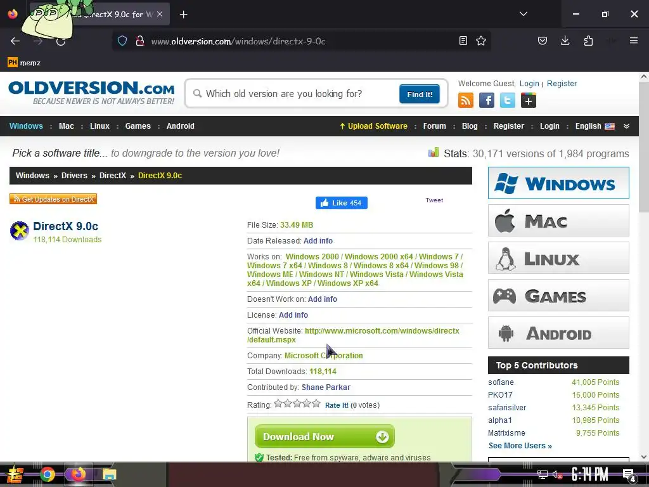This screenshot has height=487, width=649.
Task: Select Mac in the navigation bar
Action: pos(66,126)
